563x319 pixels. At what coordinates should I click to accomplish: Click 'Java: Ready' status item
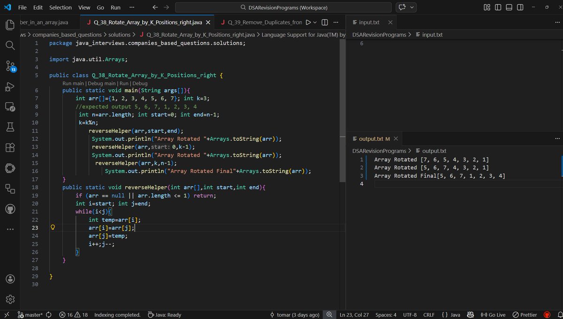point(164,315)
